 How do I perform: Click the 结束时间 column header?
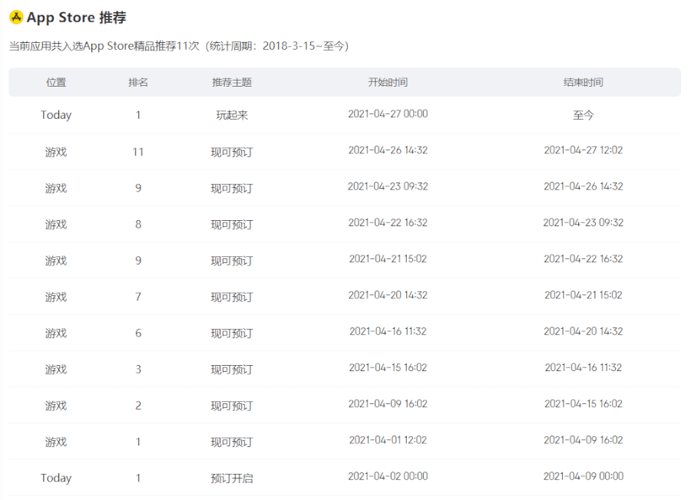click(x=583, y=82)
